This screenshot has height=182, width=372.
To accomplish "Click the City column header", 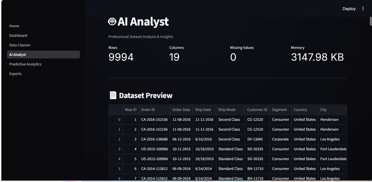I will click(333, 110).
